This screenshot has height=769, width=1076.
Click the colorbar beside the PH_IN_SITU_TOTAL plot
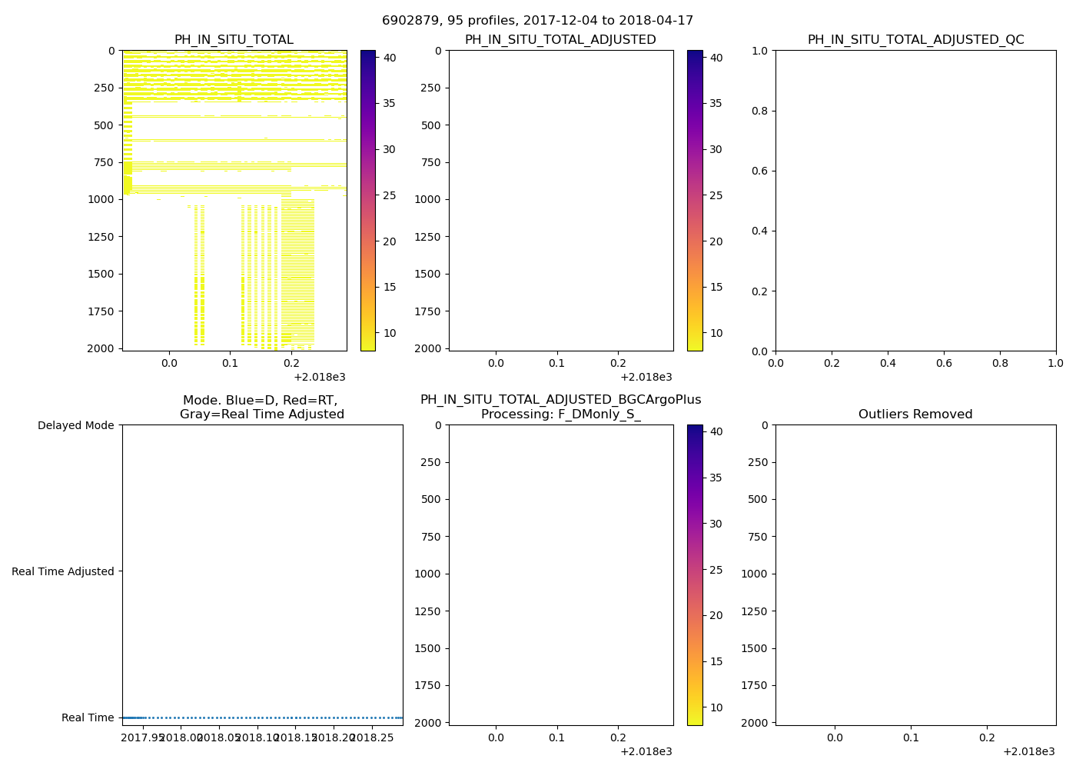[x=368, y=200]
